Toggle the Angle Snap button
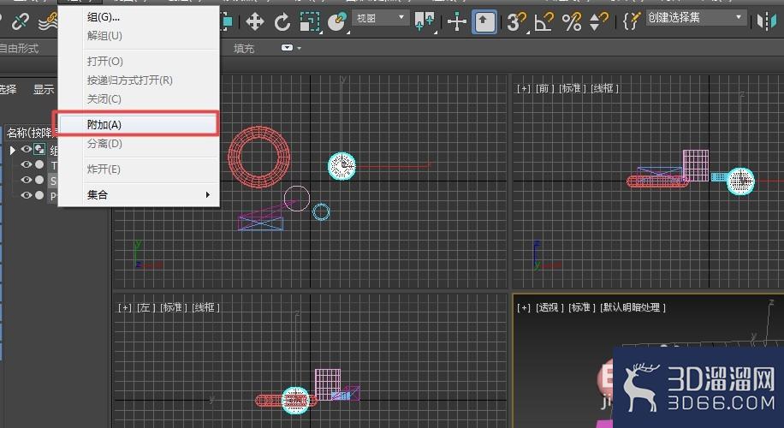Viewport: 784px width, 428px height. pos(544,22)
